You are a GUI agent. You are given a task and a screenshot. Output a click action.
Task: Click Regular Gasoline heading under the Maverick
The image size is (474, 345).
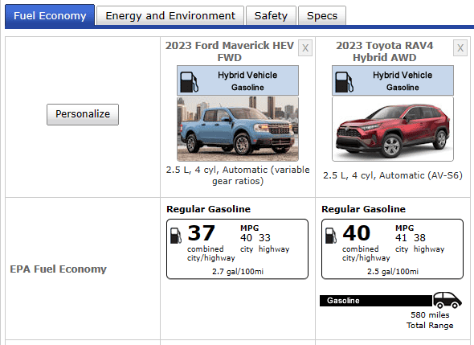(x=208, y=209)
